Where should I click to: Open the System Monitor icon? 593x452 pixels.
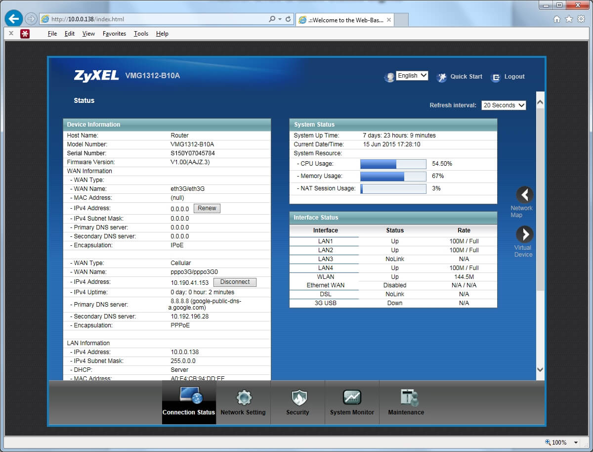coord(352,397)
